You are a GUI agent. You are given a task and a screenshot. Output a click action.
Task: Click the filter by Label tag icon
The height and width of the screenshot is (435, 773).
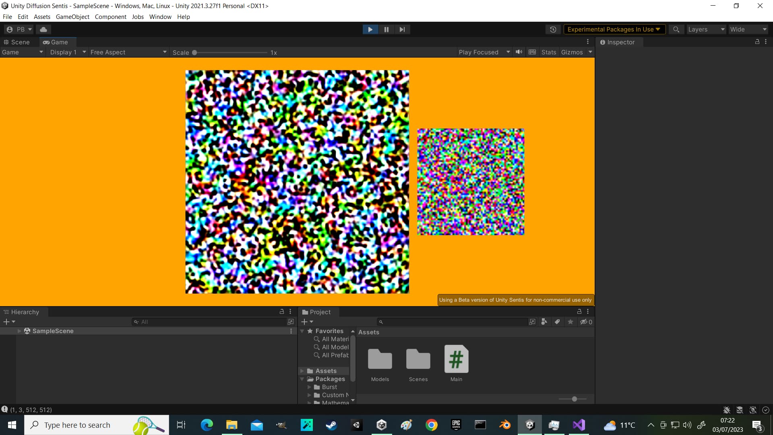pos(557,322)
